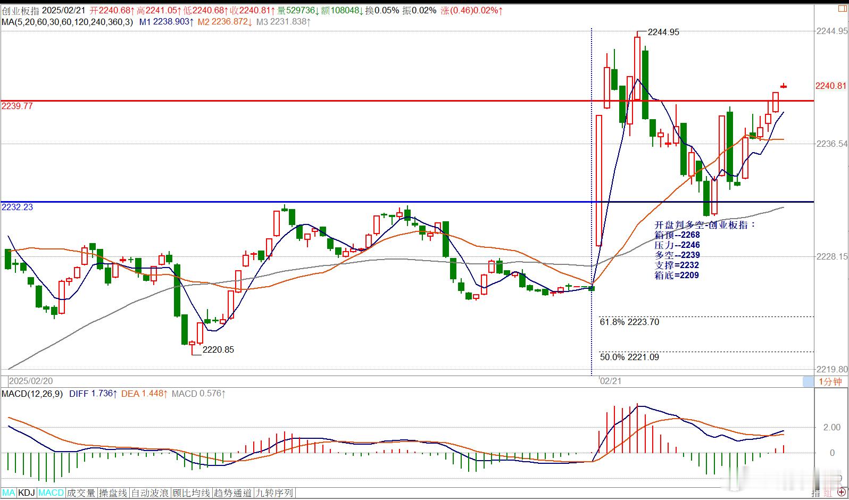Screen dimensions: 849x500
Task: Click the 2228.15 price axis label
Action: [x=831, y=256]
